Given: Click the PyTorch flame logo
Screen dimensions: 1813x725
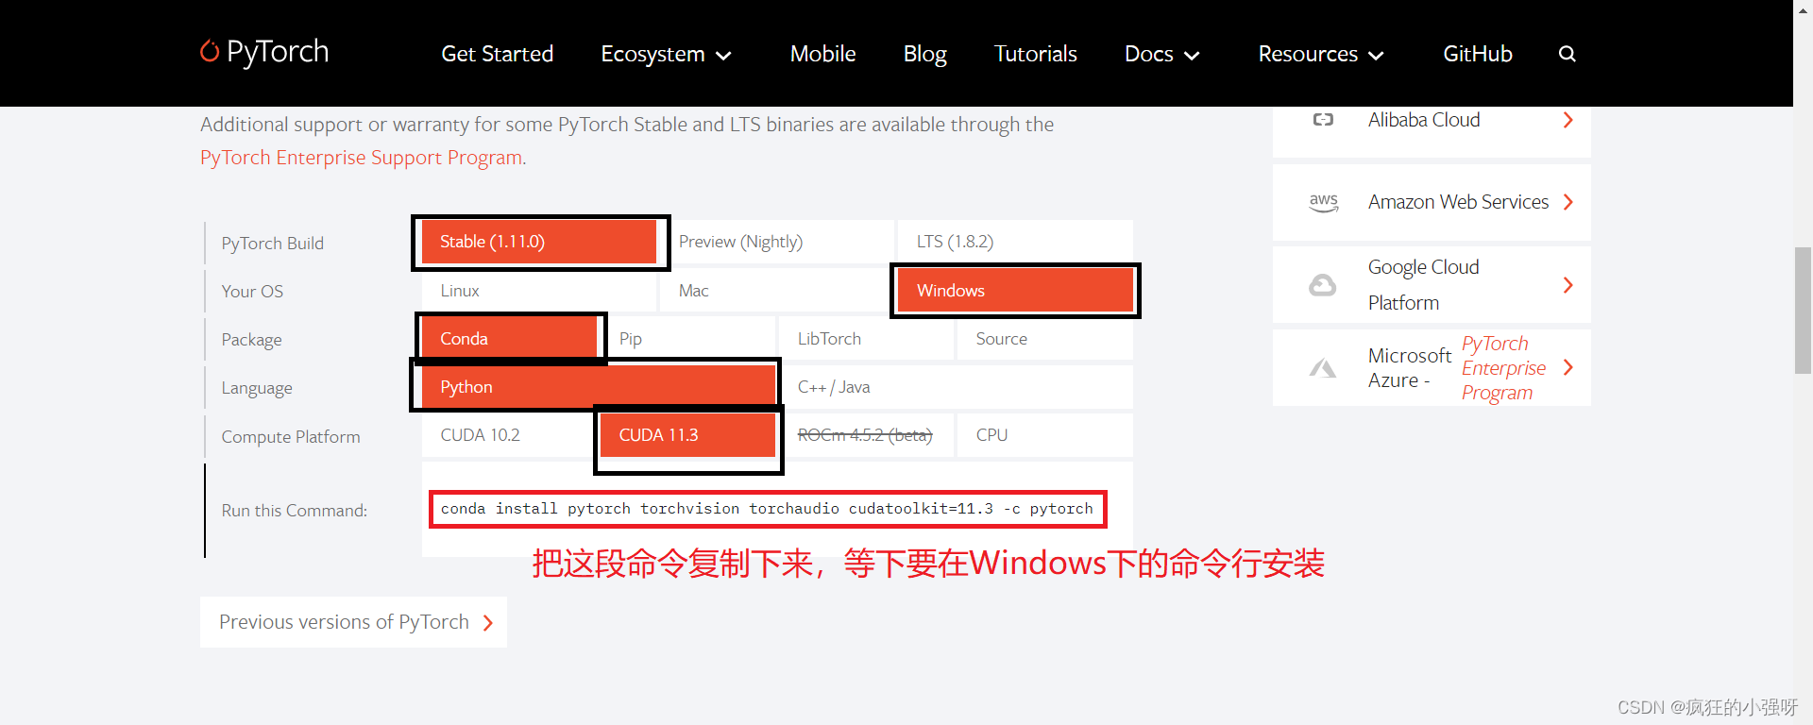Looking at the screenshot, I should pyautogui.click(x=210, y=51).
